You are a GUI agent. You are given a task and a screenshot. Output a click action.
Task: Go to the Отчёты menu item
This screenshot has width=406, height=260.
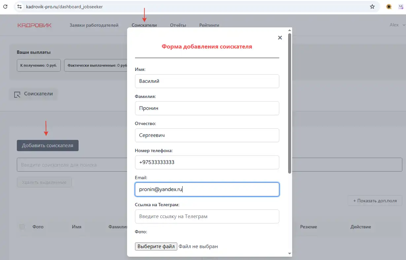point(178,25)
